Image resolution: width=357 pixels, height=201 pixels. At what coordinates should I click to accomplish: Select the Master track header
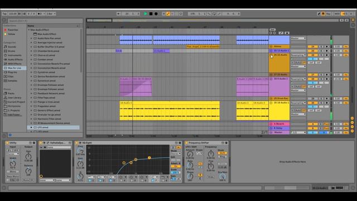coord(279,132)
